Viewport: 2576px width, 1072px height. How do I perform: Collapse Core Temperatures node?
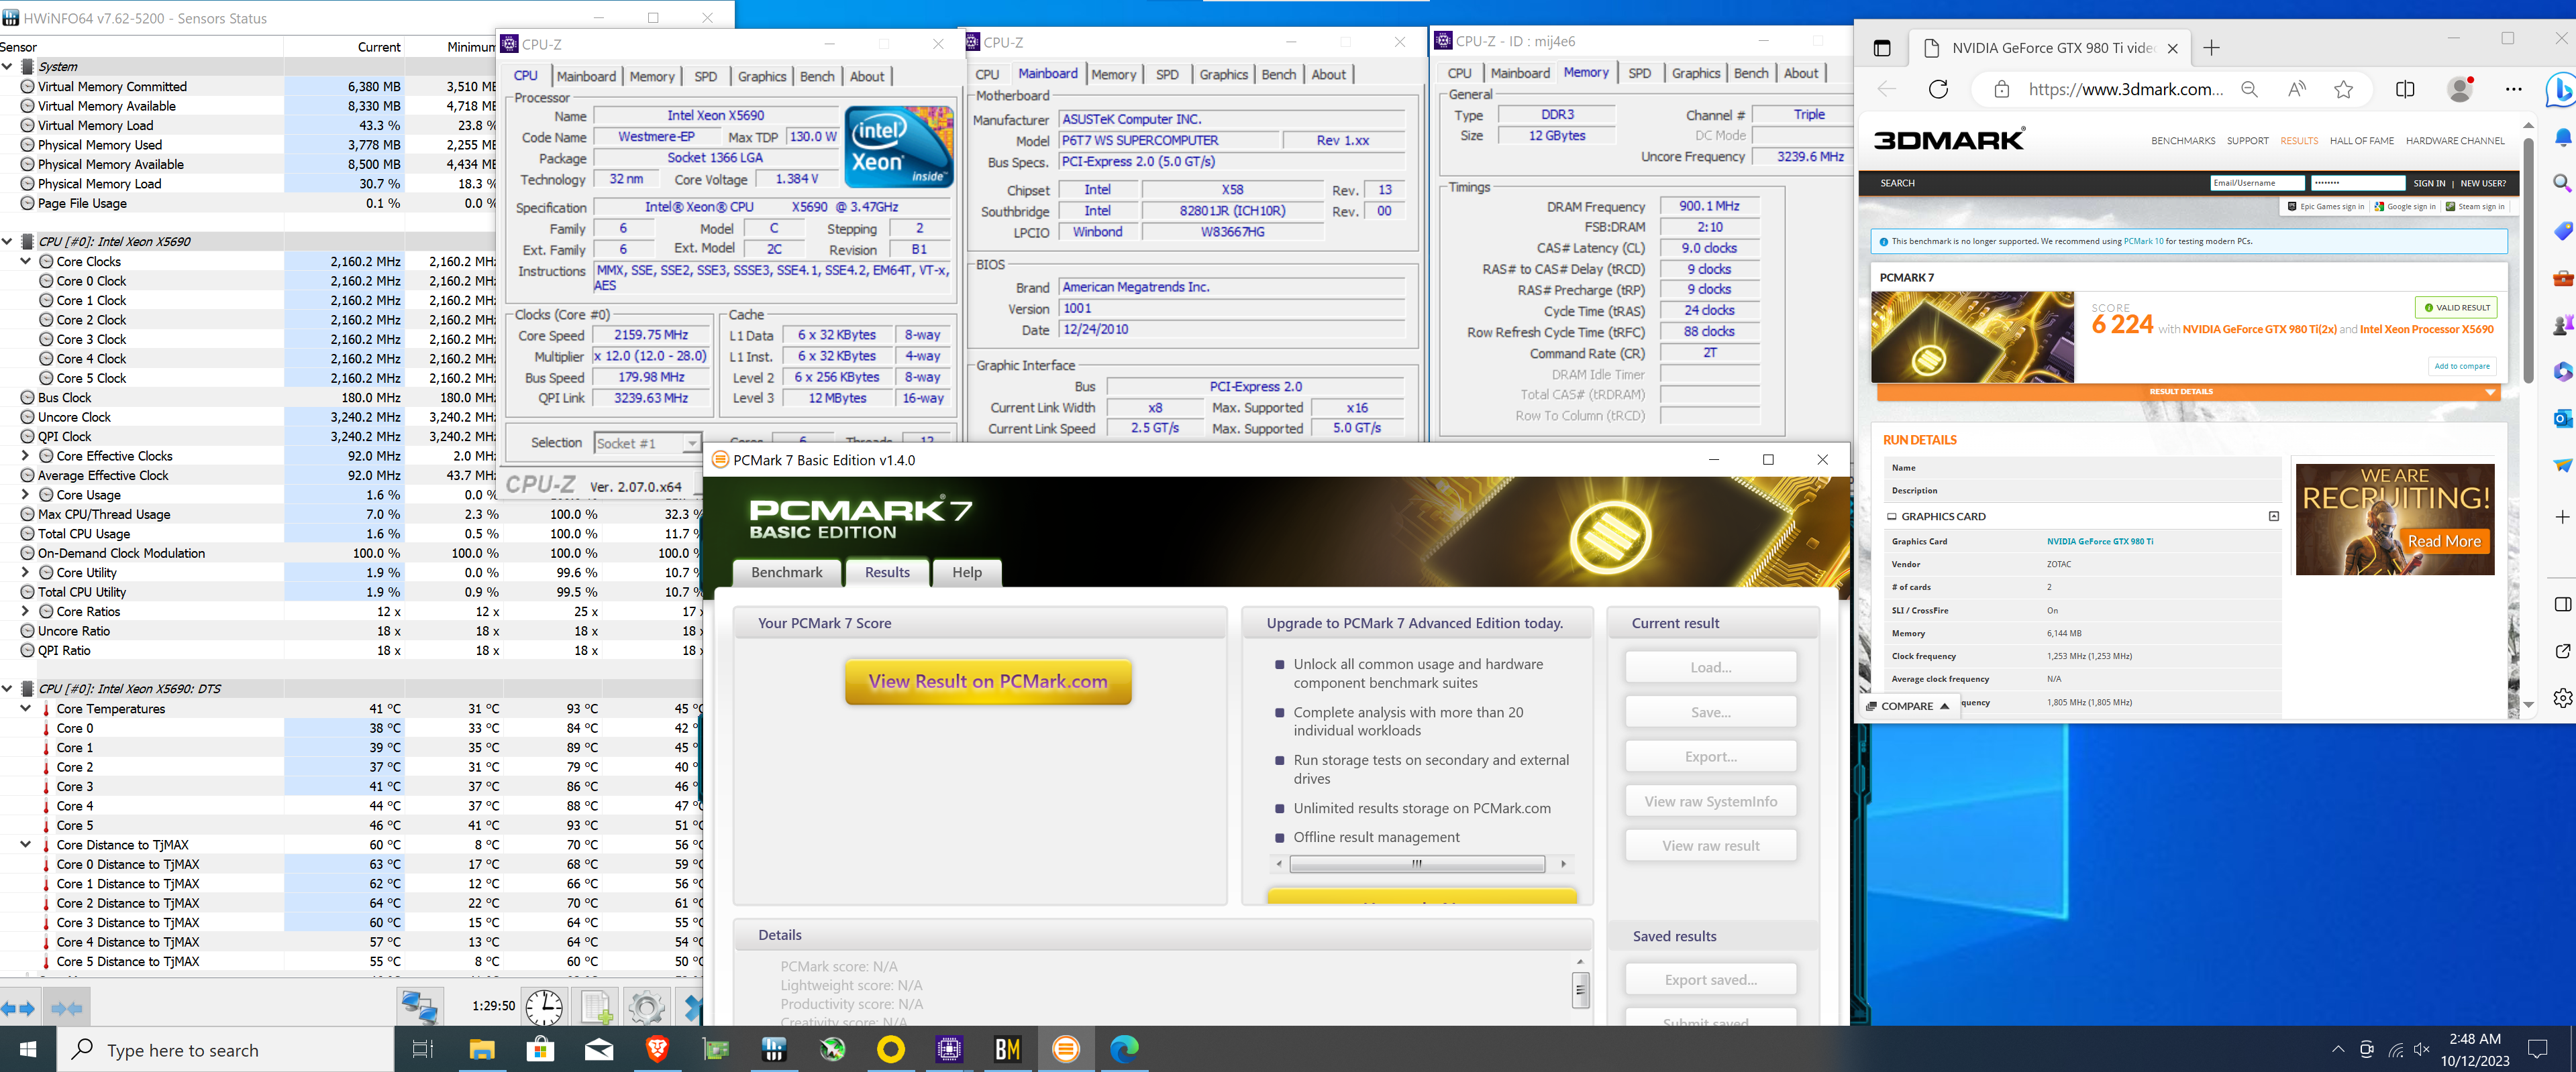[x=26, y=709]
